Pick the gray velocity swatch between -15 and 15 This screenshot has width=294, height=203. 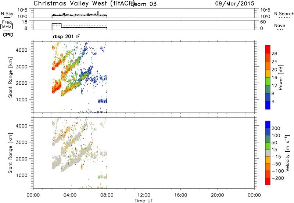[x=268, y=153]
